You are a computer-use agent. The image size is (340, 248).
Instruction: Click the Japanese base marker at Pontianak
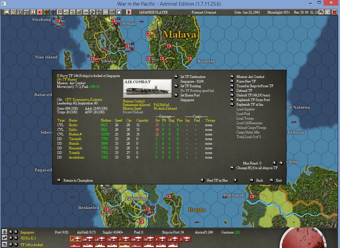tap(252, 196)
